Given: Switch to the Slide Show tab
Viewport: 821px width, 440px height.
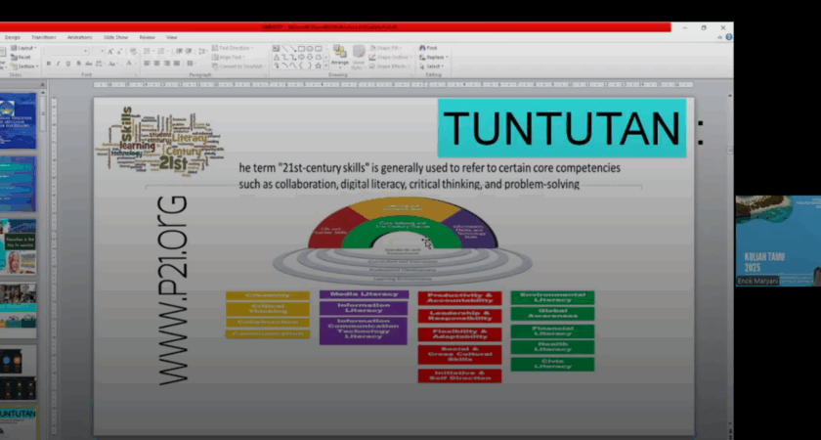Looking at the screenshot, I should tap(116, 37).
